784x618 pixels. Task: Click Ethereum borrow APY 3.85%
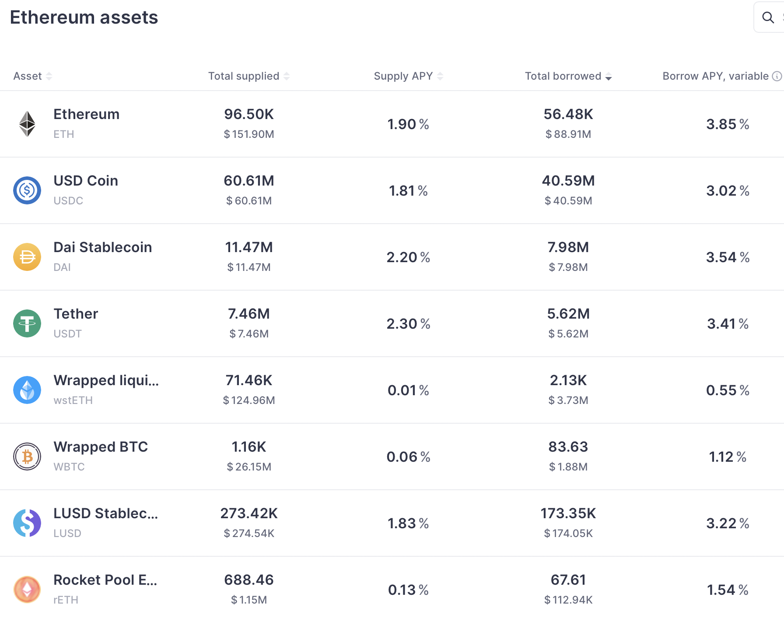click(x=728, y=124)
